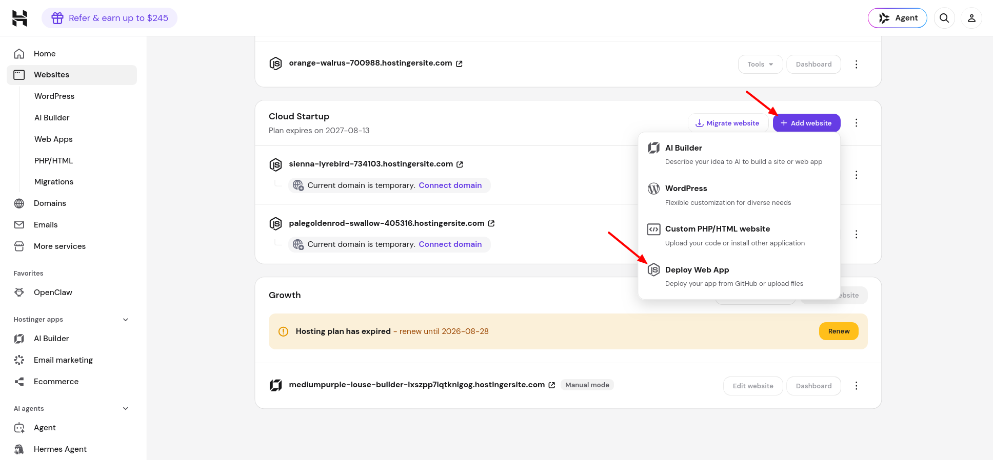Open three-dot menu for orange-walrus site
Viewport: 993px width, 460px height.
pos(856,65)
